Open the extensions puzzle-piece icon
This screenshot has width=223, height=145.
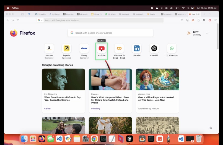[198, 20]
